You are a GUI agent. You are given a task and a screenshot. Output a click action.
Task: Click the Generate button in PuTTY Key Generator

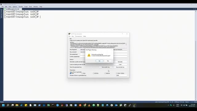[x=120, y=62]
